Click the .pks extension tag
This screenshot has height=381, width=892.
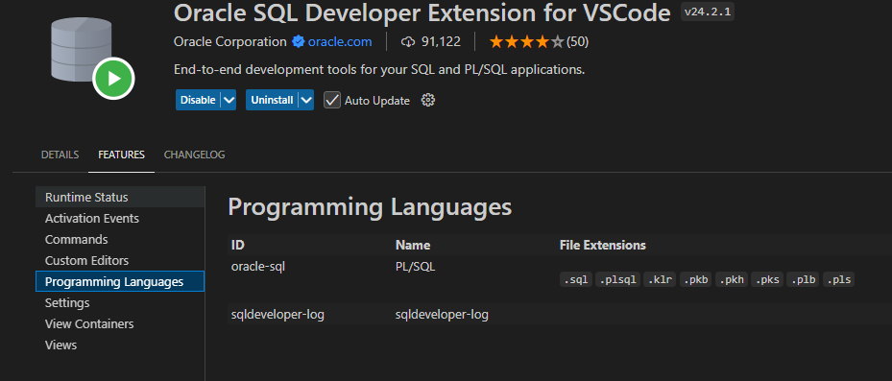pos(767,279)
